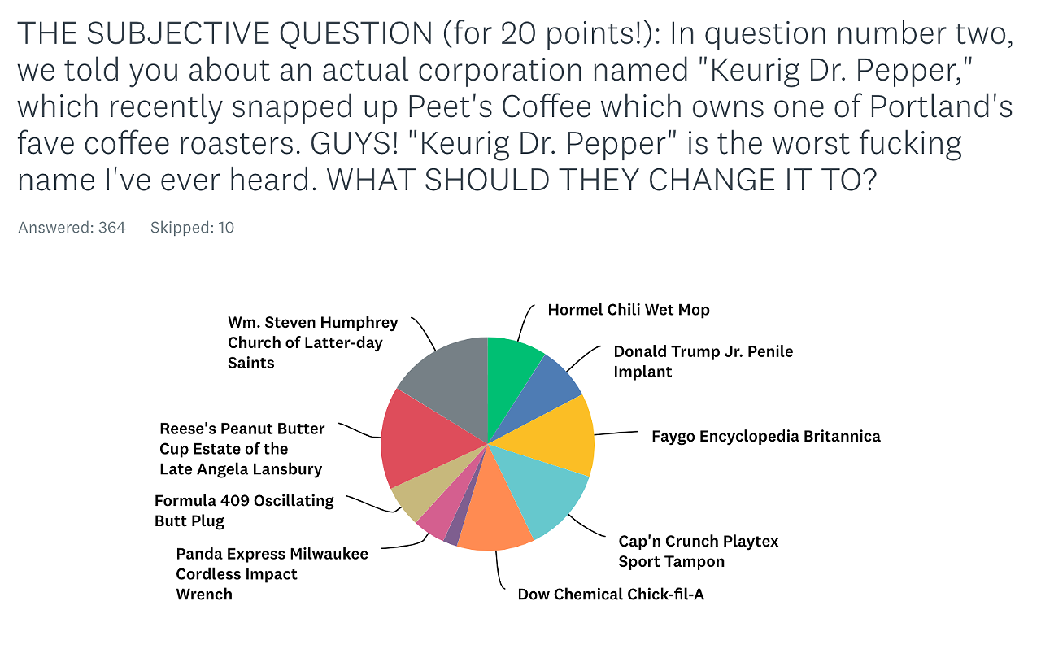The height and width of the screenshot is (649, 1041).
Task: Select the Formula 409 Oscillating label
Action: pos(244,511)
